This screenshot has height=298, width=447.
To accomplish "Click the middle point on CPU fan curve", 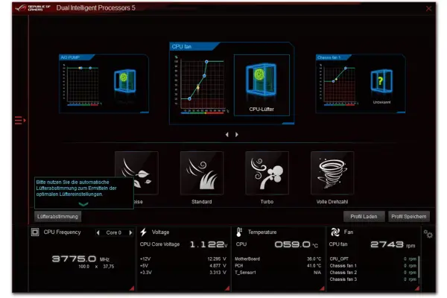I will 204,76.
